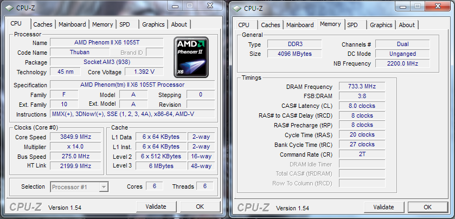Click the Level 3 value 6 MBytes
The width and height of the screenshot is (455, 219).
tap(161, 166)
